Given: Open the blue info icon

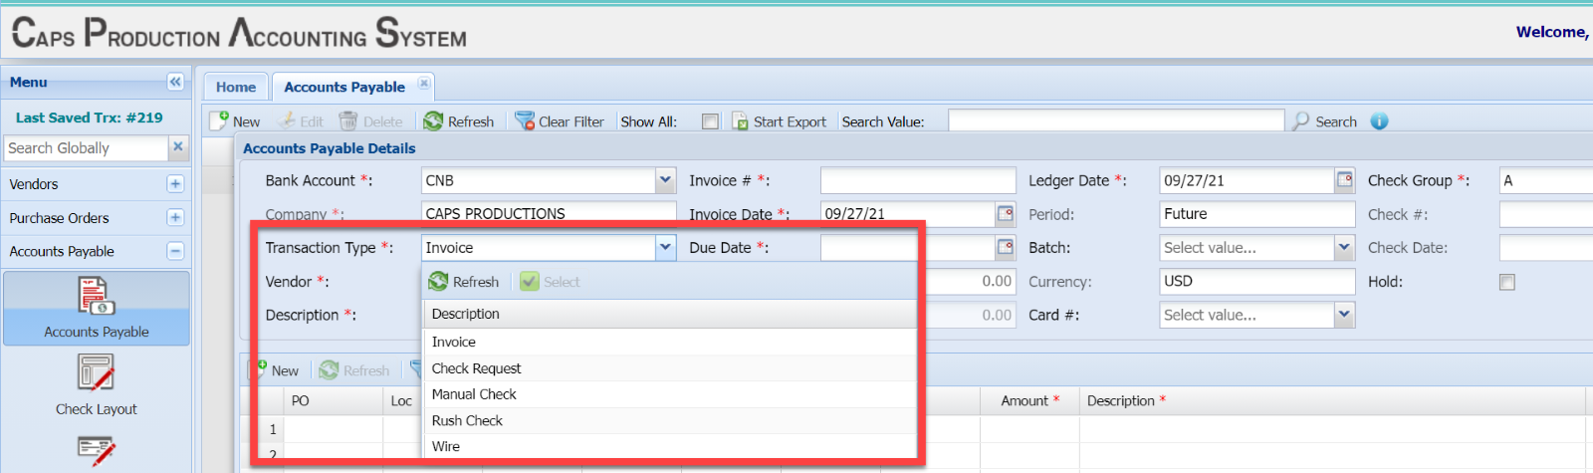Looking at the screenshot, I should pos(1379,121).
